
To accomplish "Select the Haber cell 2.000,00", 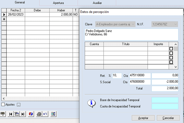I will coord(61,15).
